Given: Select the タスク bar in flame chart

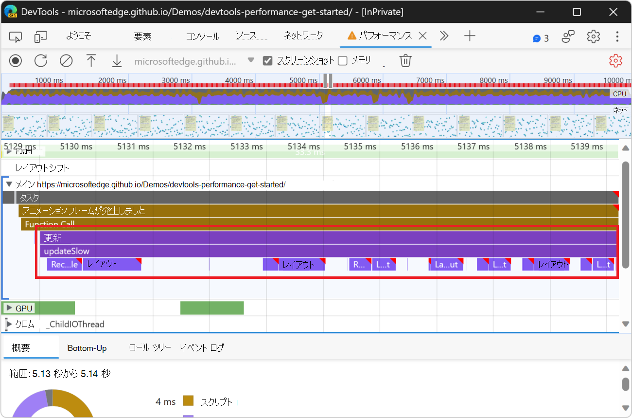Looking at the screenshot, I should click(317, 198).
